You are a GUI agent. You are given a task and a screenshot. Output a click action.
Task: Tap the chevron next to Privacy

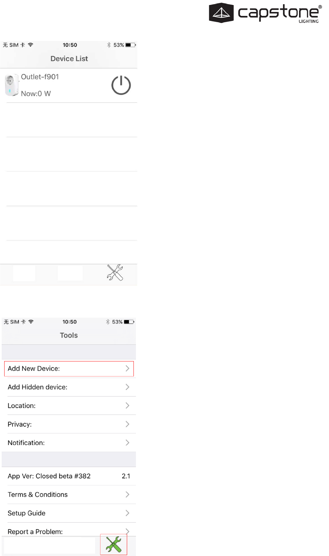click(x=128, y=424)
